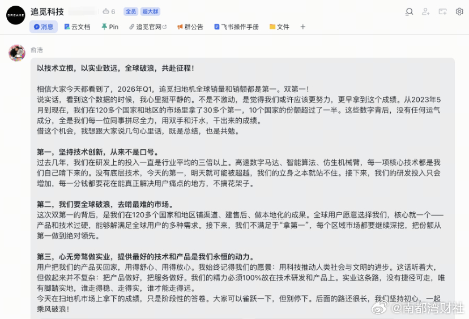Open the Pin tab
The image size is (469, 319).
(x=110, y=27)
